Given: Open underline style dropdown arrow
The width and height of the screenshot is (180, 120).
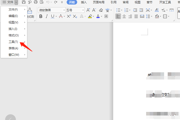Looking at the screenshot, I should [56, 16].
